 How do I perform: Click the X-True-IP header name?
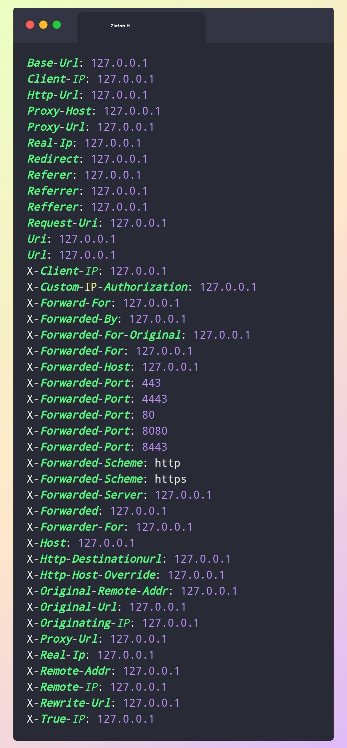56,719
